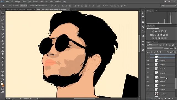Add a Vibrance adjustment
This screenshot has height=100, width=177.
(x=165, y=31)
